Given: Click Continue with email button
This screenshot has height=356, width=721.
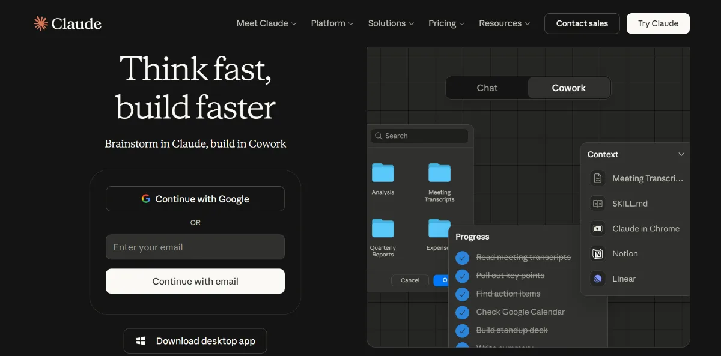Looking at the screenshot, I should coord(195,281).
